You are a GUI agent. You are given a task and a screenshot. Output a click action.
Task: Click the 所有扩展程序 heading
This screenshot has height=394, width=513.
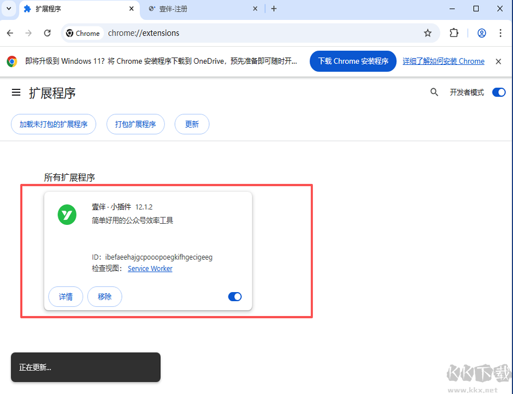[70, 178]
